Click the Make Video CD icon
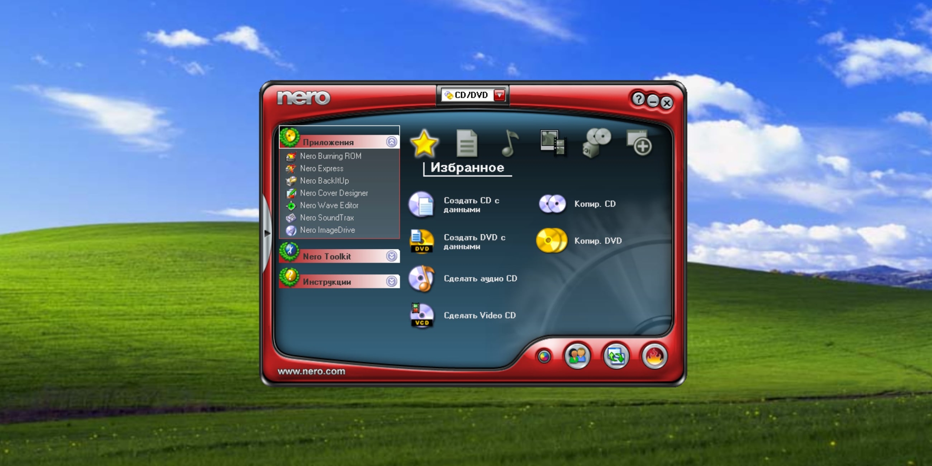The width and height of the screenshot is (932, 466). [x=422, y=315]
